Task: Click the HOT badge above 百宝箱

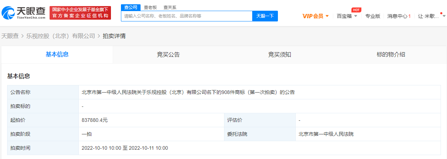Action: click(x=356, y=10)
